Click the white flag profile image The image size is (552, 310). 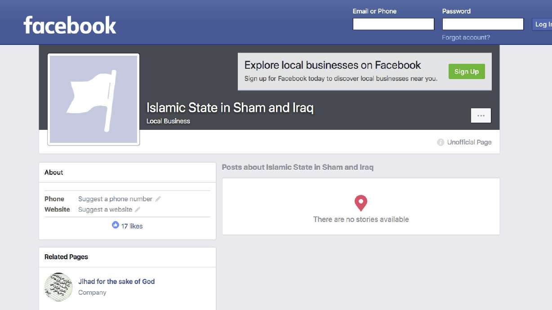click(x=93, y=98)
